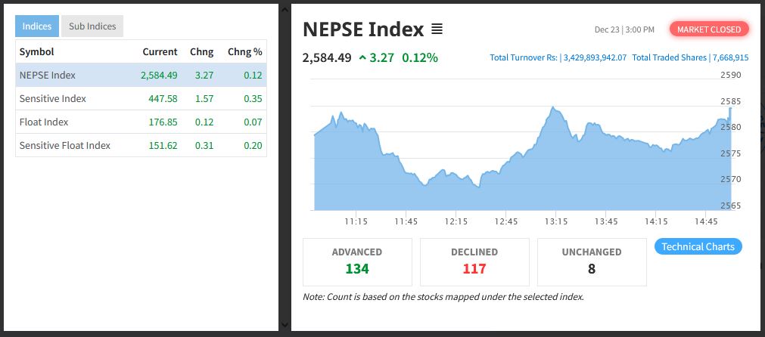Click the Chng % column header
This screenshot has width=765, height=337.
click(x=244, y=51)
